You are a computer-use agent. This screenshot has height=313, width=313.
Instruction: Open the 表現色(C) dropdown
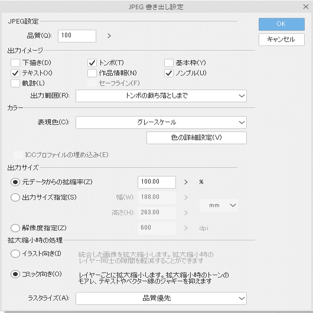point(161,122)
